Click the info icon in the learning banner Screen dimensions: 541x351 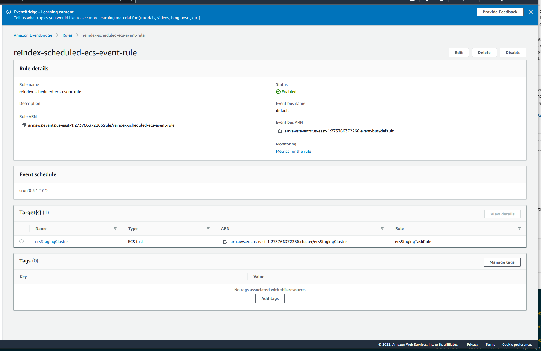pos(9,12)
